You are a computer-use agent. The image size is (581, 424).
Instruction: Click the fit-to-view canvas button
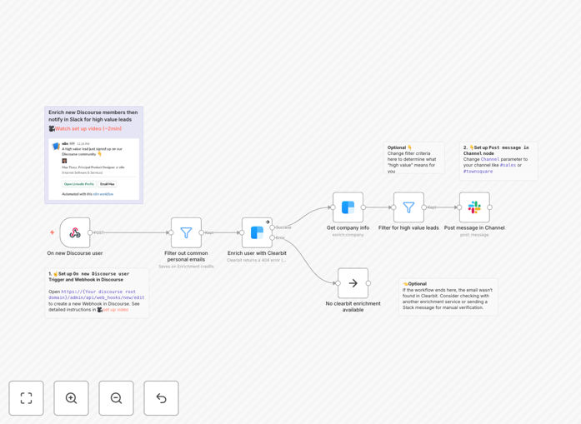(x=27, y=398)
